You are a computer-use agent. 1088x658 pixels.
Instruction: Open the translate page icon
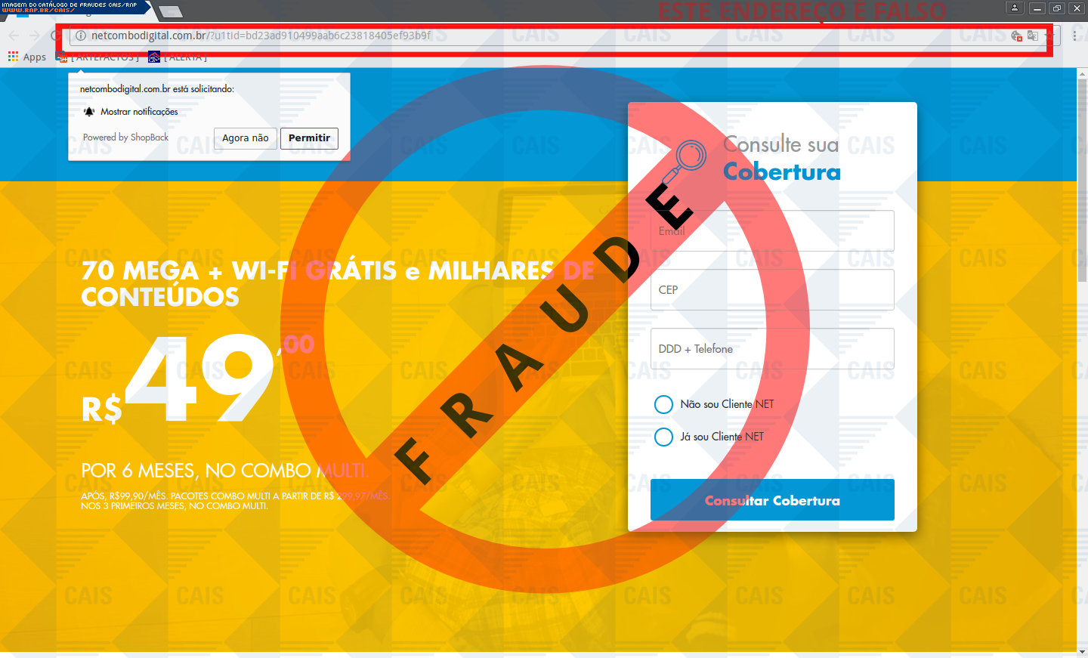point(1033,36)
